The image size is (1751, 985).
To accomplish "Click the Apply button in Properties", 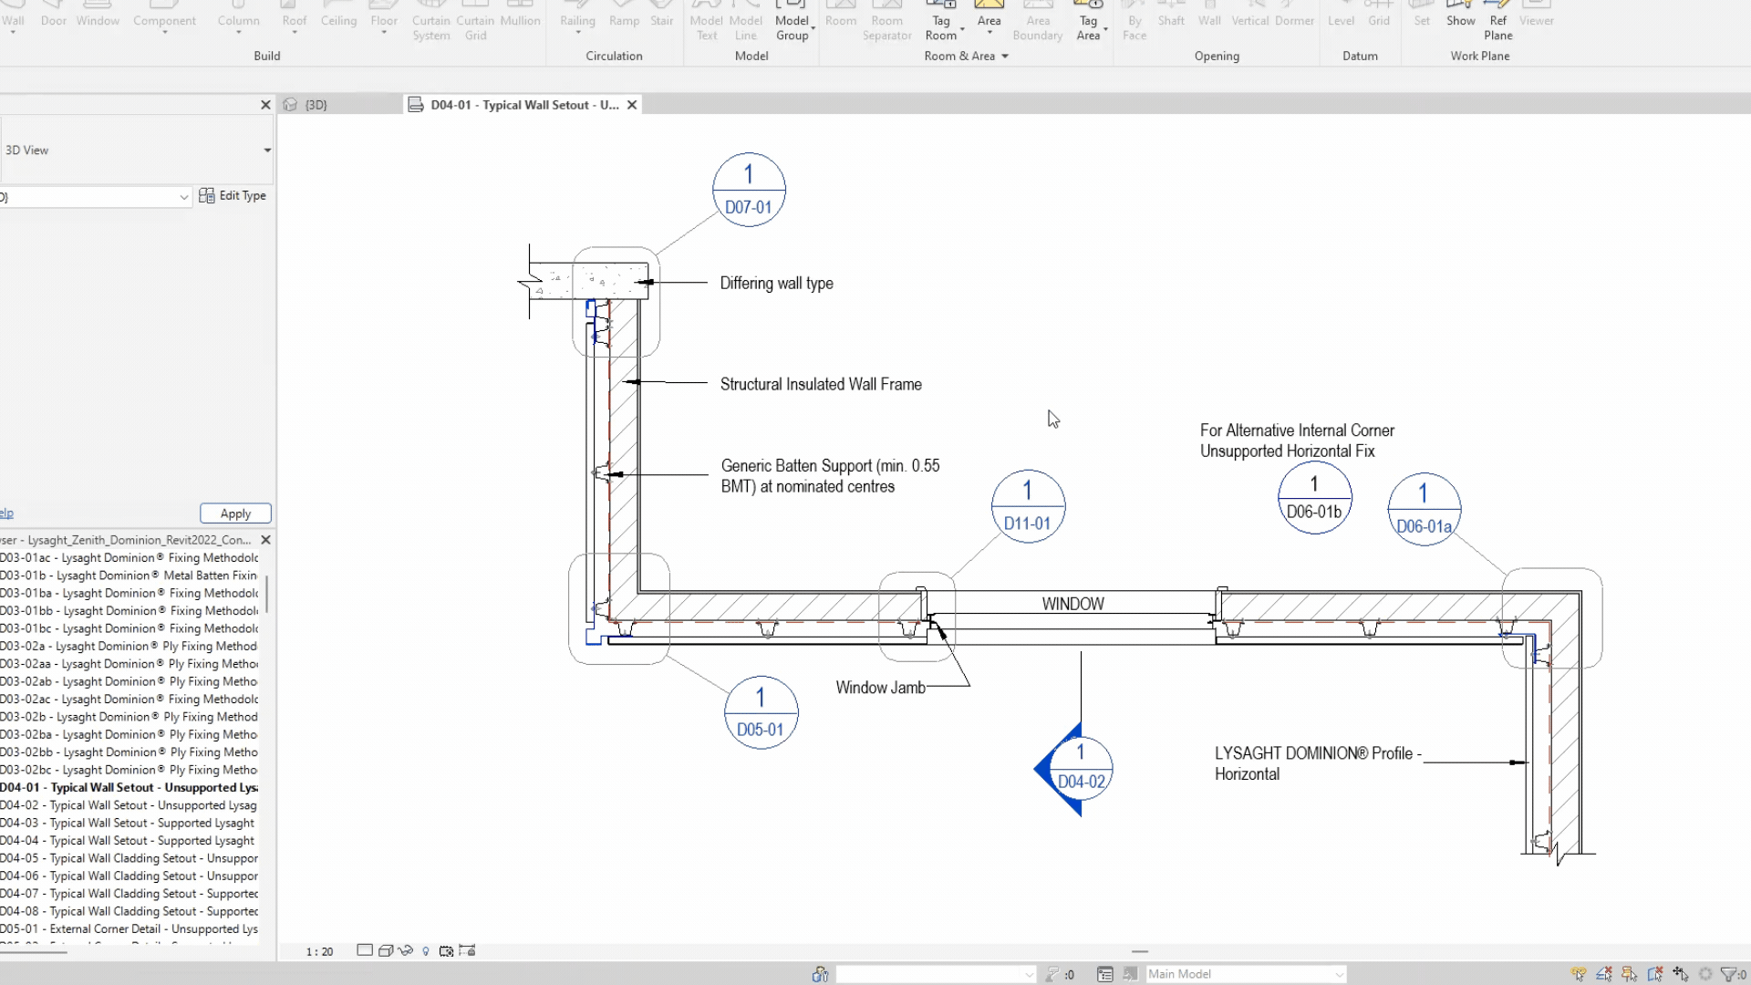I will tap(235, 513).
